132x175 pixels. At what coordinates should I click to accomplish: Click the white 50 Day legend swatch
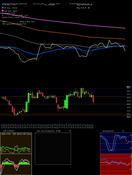pyautogui.click(x=3, y=8)
